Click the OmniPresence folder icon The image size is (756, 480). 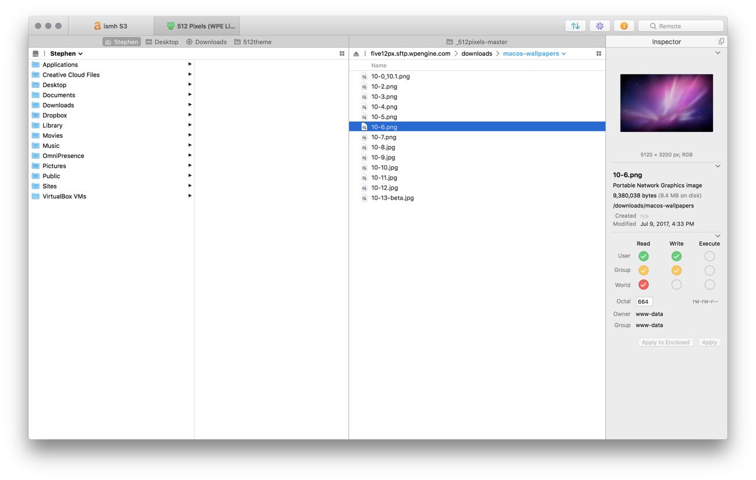coord(36,156)
